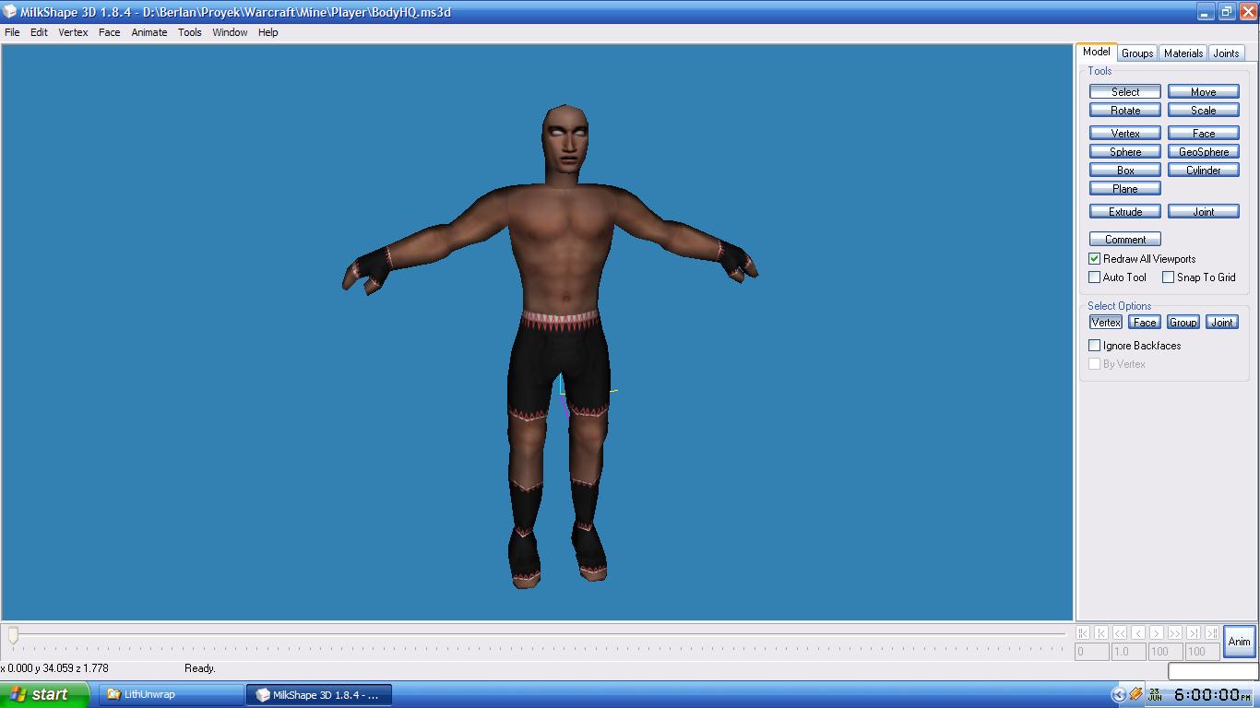Expand hidden system tray icons arrow

[x=1119, y=695]
